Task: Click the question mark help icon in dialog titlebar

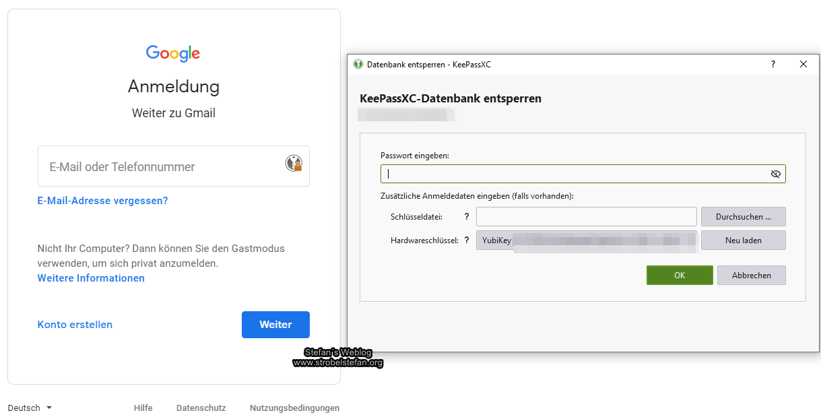Action: click(773, 64)
